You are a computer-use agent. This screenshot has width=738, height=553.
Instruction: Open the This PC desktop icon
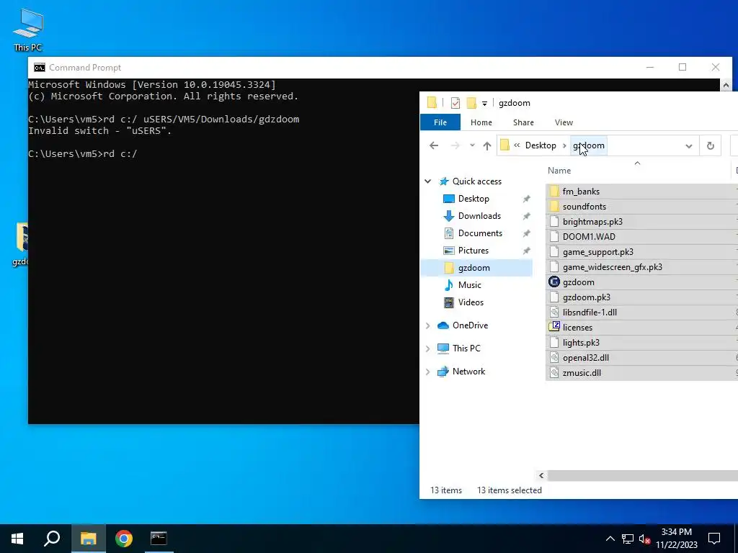click(28, 30)
